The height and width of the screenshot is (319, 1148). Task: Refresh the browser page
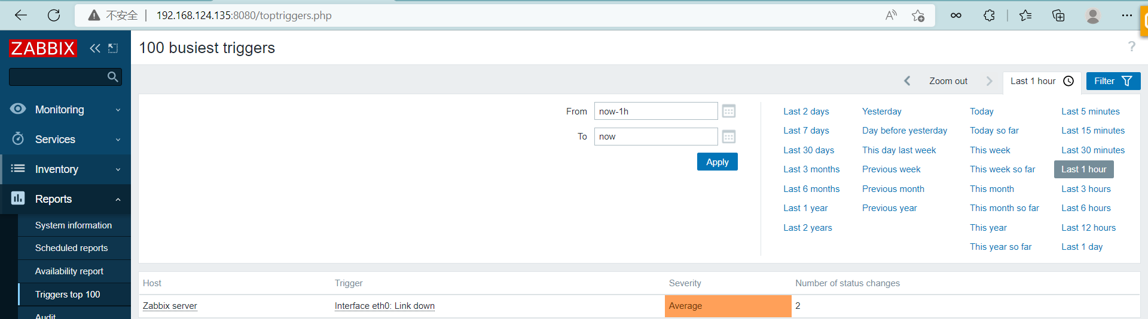tap(54, 16)
